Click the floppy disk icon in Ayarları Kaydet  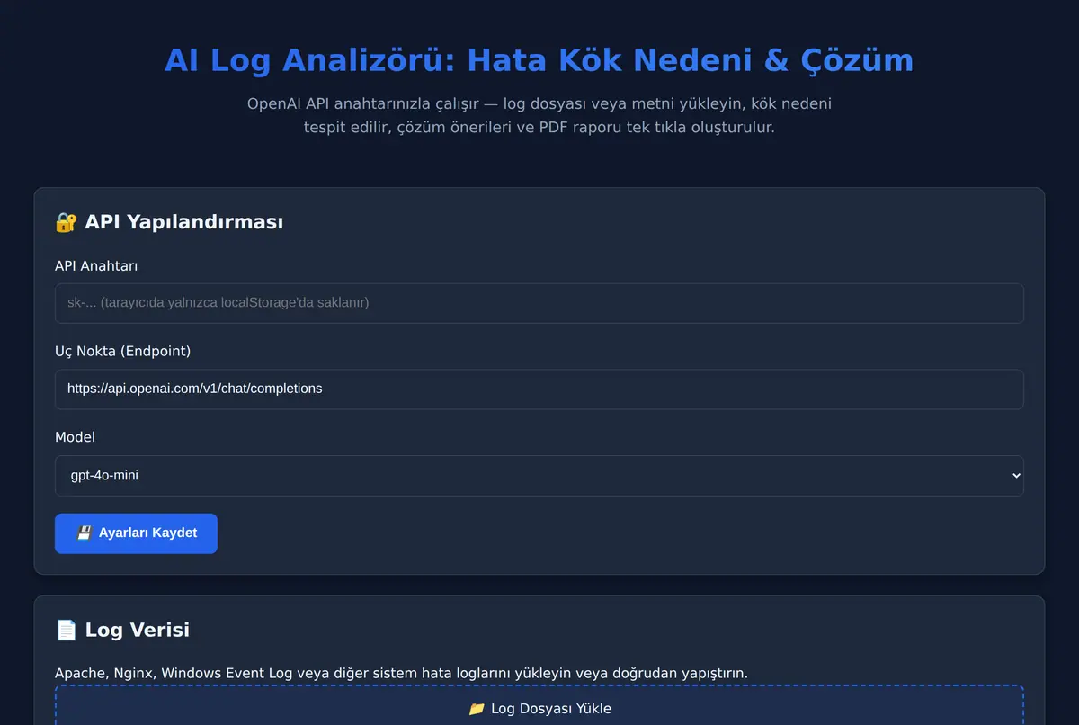point(85,533)
